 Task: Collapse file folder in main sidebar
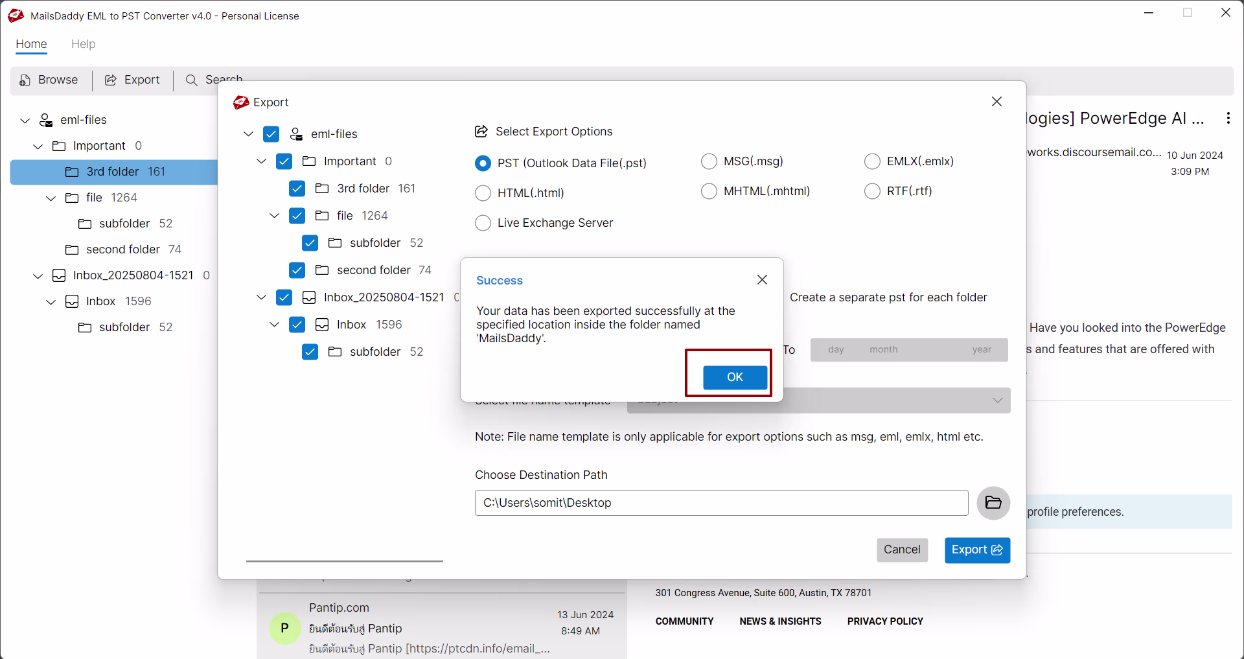pos(51,198)
